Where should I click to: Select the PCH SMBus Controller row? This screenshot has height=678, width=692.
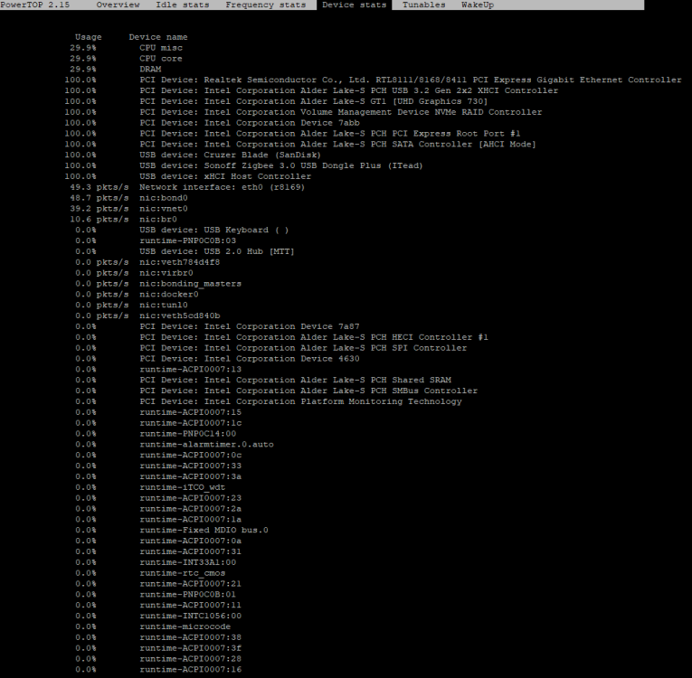pos(276,391)
